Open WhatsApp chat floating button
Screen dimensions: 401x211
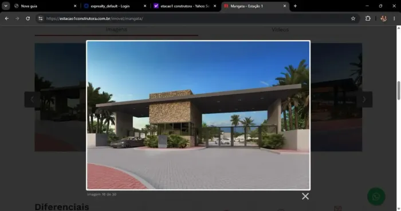[x=376, y=197]
